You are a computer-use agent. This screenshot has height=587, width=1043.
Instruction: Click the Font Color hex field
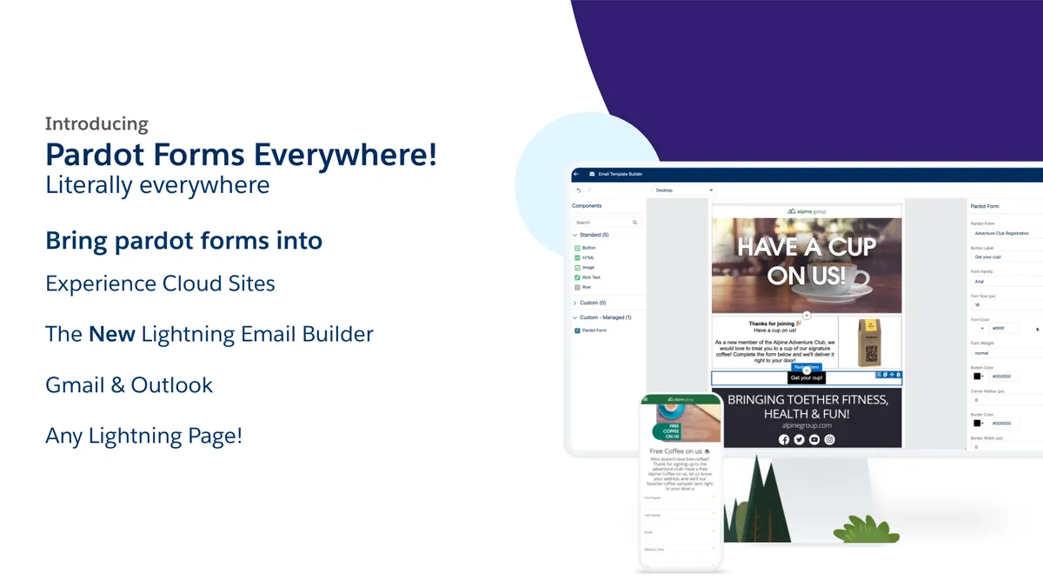pyautogui.click(x=1005, y=329)
